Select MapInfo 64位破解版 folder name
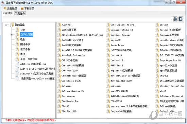This screenshot has height=124, width=187. (x=122, y=71)
